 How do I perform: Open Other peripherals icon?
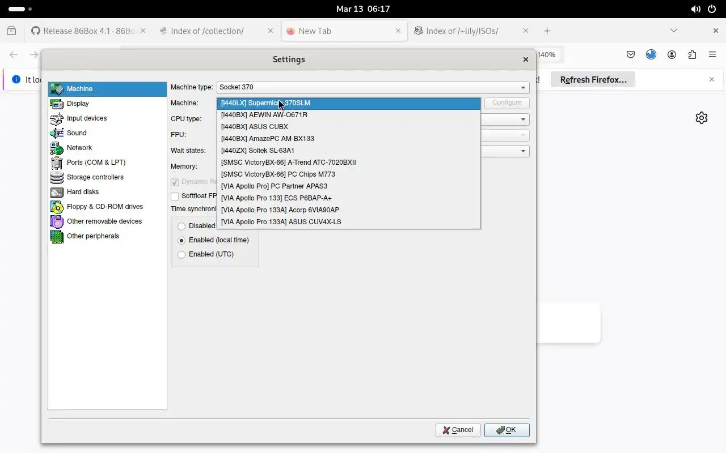[x=57, y=236]
